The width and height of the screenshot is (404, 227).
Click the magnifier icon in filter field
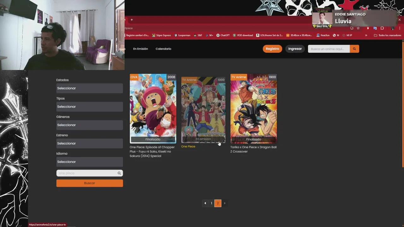click(119, 173)
